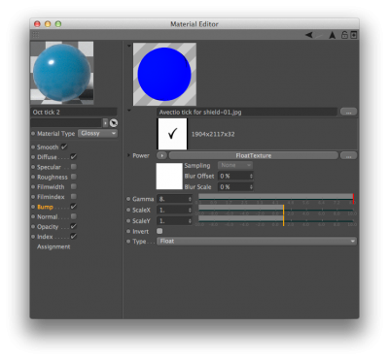
Task: Disable the Diffuse channel checkbox
Action: 74,157
